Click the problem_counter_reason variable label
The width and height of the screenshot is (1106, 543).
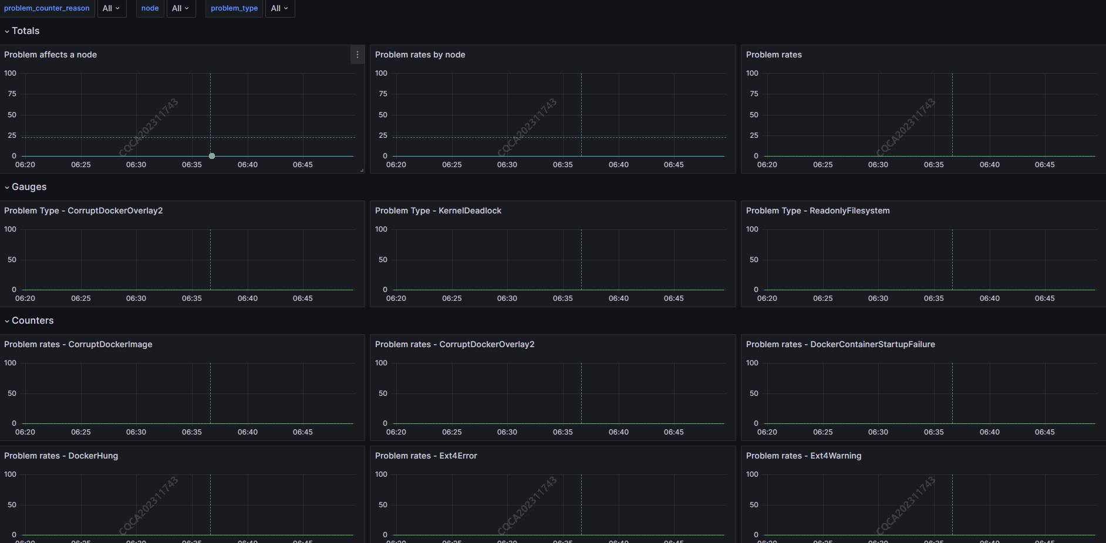[x=47, y=8]
